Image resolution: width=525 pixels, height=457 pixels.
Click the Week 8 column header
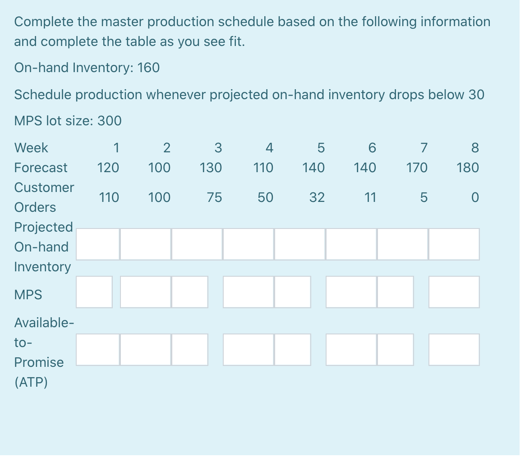click(x=474, y=147)
